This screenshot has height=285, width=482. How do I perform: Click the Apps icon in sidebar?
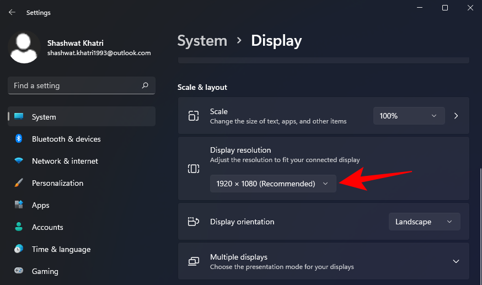point(19,205)
